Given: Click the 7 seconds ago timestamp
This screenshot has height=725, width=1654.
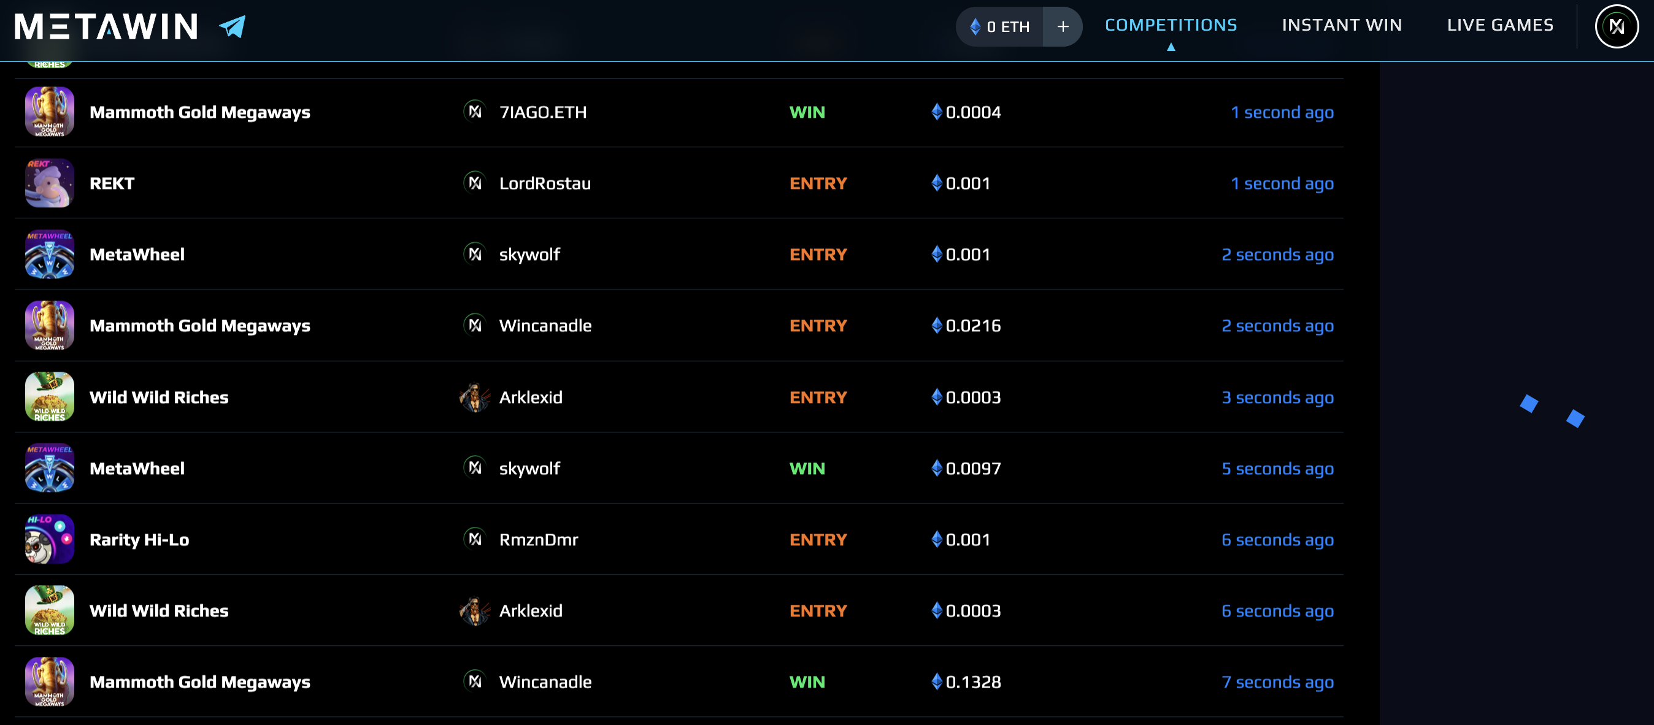Looking at the screenshot, I should (1277, 682).
